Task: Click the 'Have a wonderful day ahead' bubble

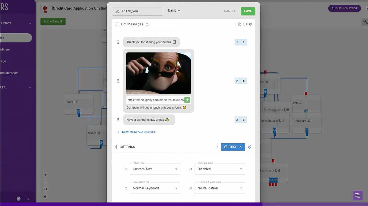Action: click(x=149, y=120)
